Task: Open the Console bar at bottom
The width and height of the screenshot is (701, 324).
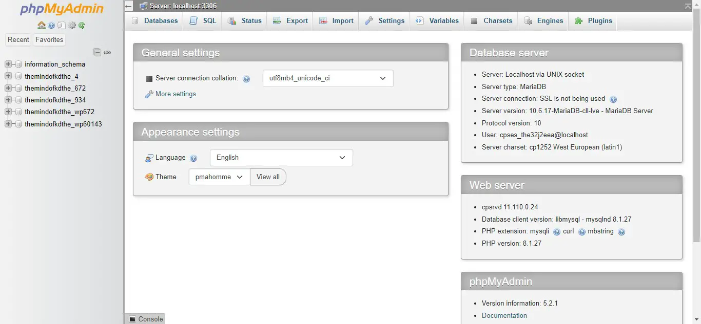Action: tap(146, 319)
